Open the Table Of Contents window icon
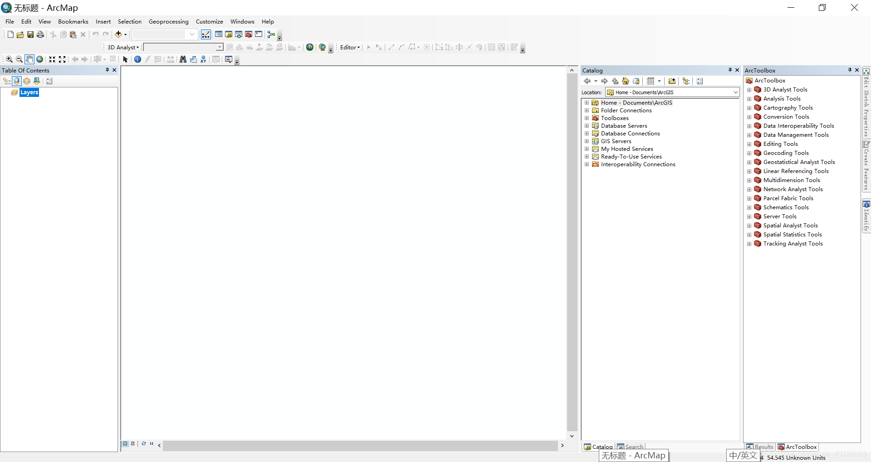 [219, 34]
